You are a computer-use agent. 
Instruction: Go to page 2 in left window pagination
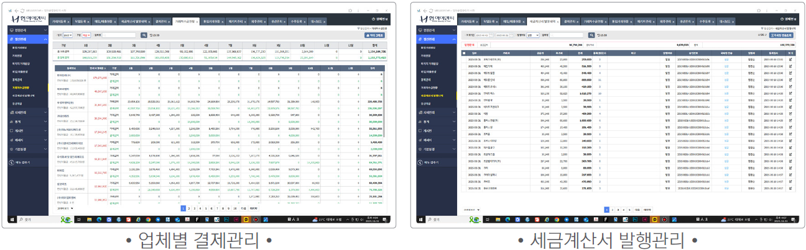(190, 209)
